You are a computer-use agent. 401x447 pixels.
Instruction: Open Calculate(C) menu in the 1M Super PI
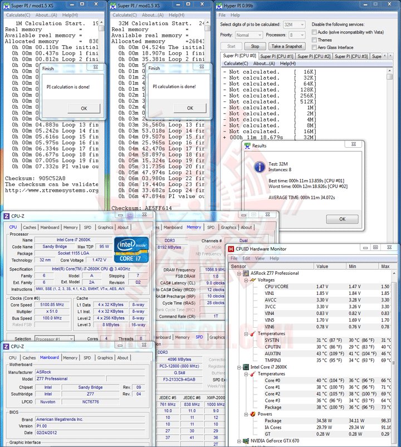(x=18, y=15)
